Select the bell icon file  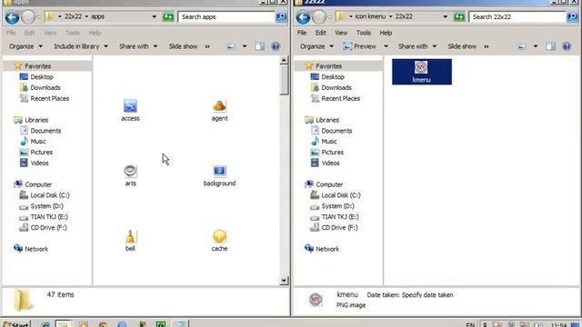tap(130, 241)
